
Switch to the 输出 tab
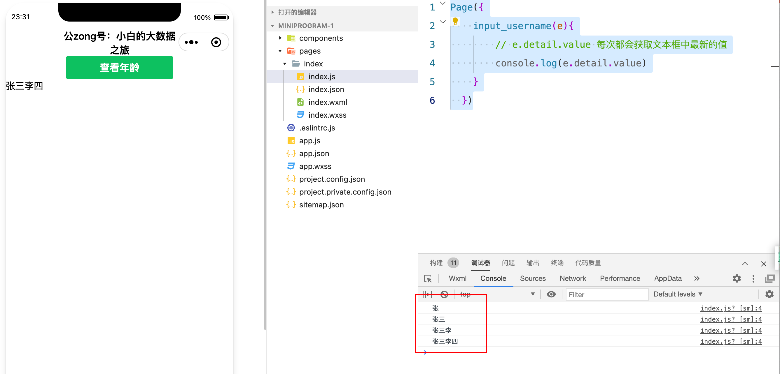(533, 263)
